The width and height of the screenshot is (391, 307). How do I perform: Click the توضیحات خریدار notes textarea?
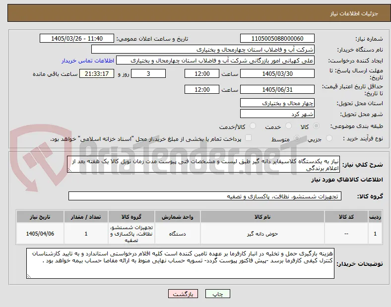point(180,263)
